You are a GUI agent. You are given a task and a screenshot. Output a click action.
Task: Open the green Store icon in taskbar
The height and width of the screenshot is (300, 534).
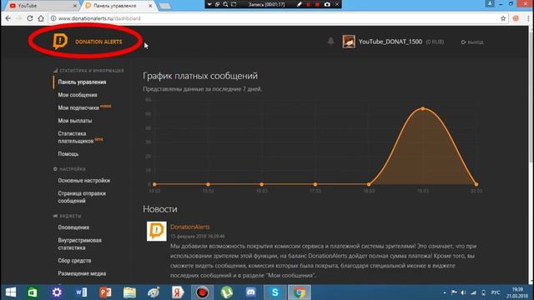point(33,292)
